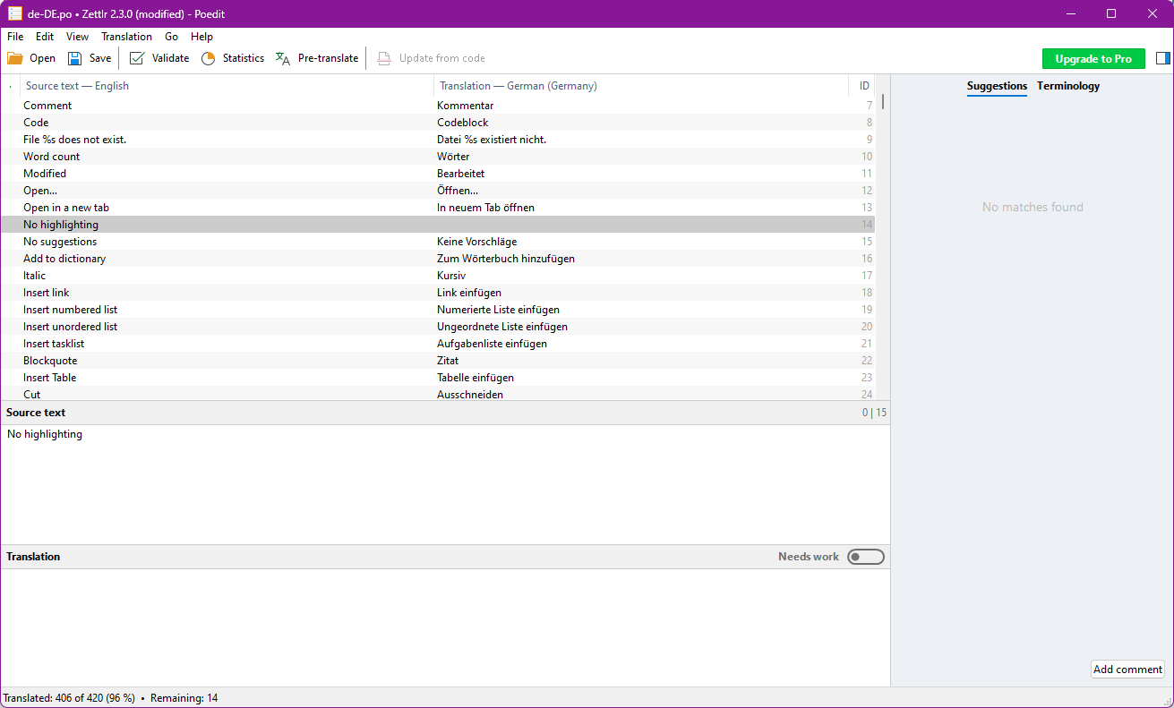Click the 'Bearbeitet' translation cell
The image size is (1174, 708).
tap(461, 174)
